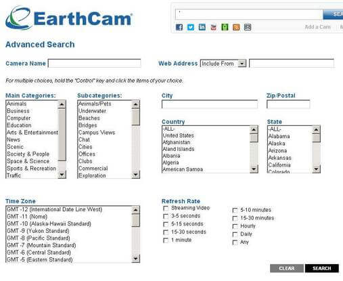The width and height of the screenshot is (343, 281).
Task: Click the orange RSS feed icon
Action: tap(236, 27)
